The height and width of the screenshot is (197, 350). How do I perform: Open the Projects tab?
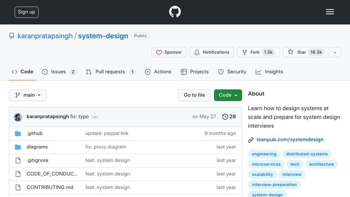[195, 72]
